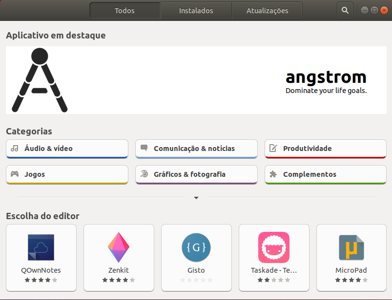Image resolution: width=392 pixels, height=300 pixels.
Task: Click the QOwnNotes app name
Action: [41, 270]
